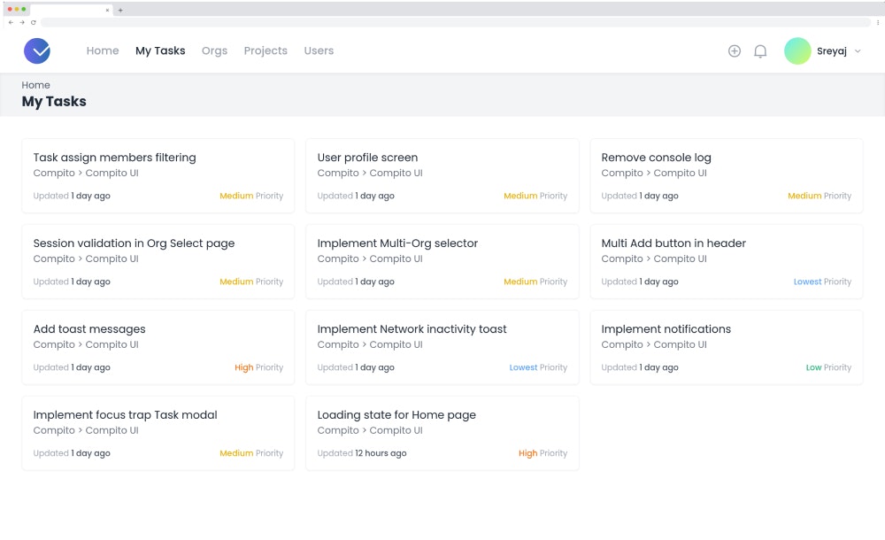This screenshot has width=885, height=540.
Task: Click the Sreyaj gradient avatar
Action: [797, 51]
